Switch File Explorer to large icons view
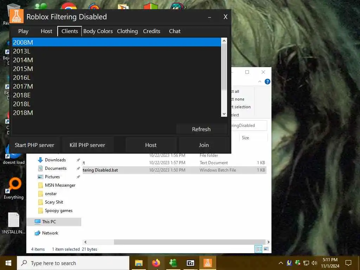This screenshot has width=360, height=270. click(x=266, y=249)
